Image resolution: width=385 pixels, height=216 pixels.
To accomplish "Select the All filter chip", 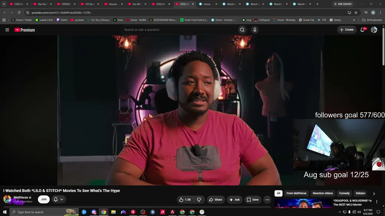I will point(279,193).
